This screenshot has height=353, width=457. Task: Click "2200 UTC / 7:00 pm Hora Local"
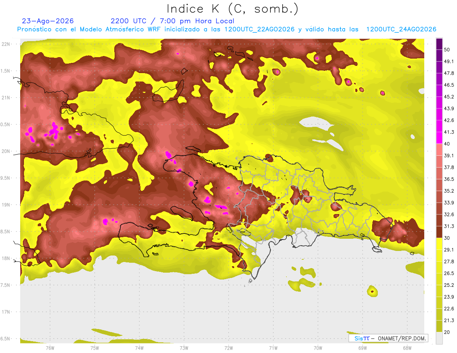click(x=173, y=21)
